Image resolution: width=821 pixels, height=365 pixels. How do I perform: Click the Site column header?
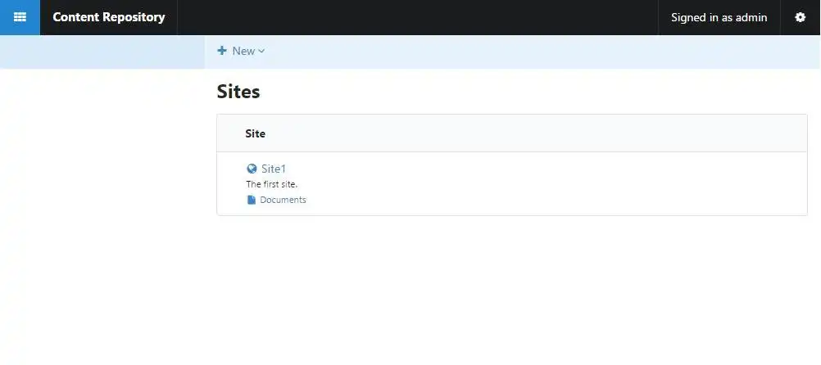coord(255,133)
